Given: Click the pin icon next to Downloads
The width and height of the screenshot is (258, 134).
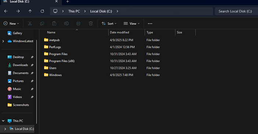Looking at the screenshot, I should (x=32, y=65).
